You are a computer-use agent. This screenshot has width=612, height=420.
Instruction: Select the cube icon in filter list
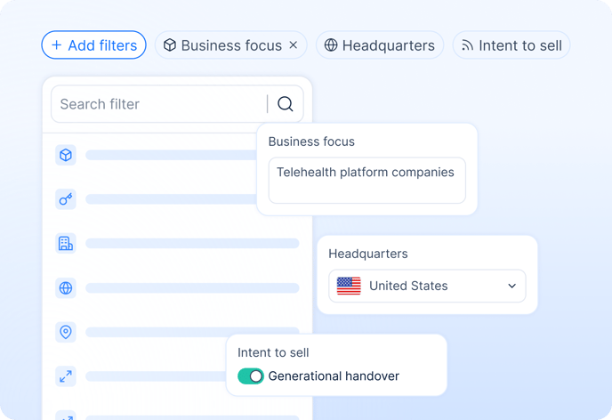(x=66, y=156)
